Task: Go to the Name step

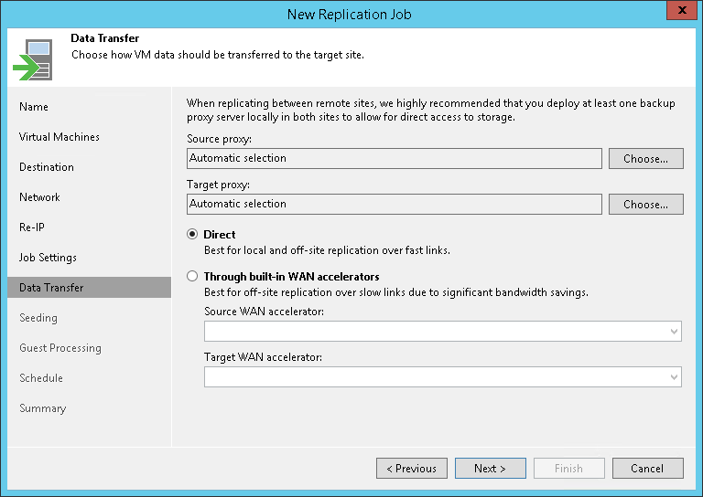Action: [34, 107]
